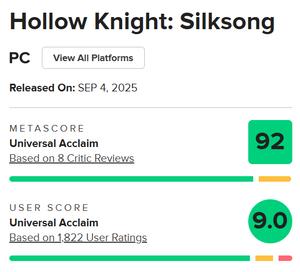Click Universal Acclaim text under Metascore
The height and width of the screenshot is (272, 300).
(x=54, y=143)
